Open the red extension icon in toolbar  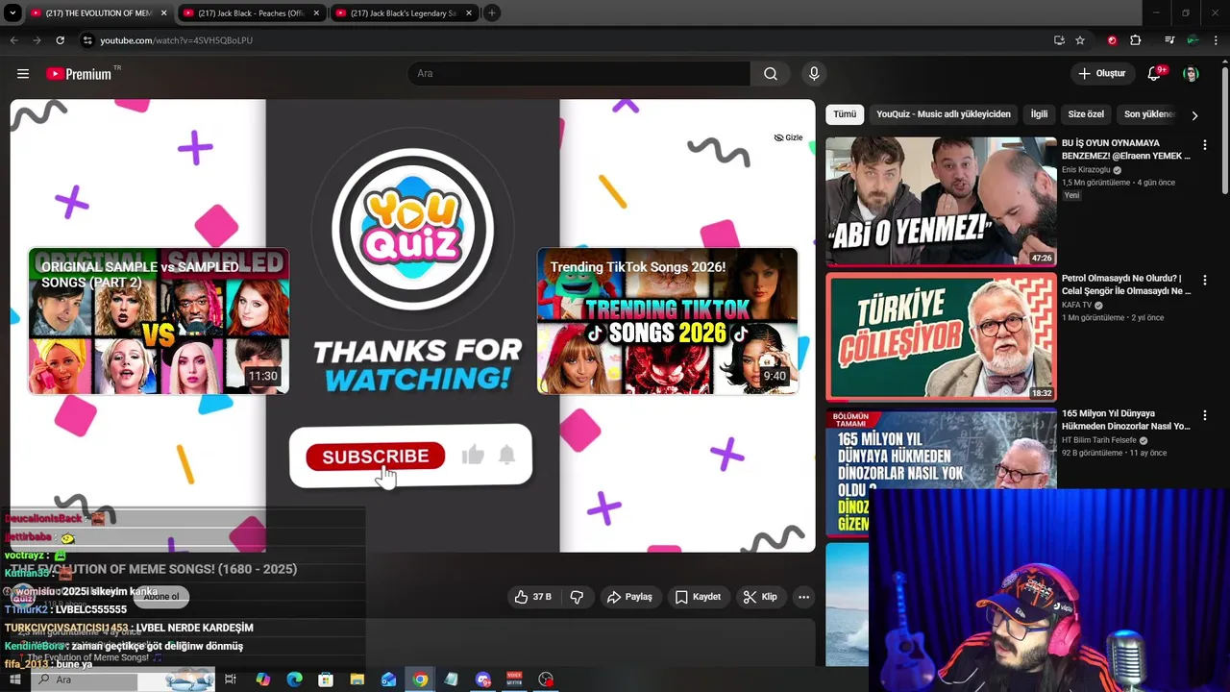[x=1112, y=40]
